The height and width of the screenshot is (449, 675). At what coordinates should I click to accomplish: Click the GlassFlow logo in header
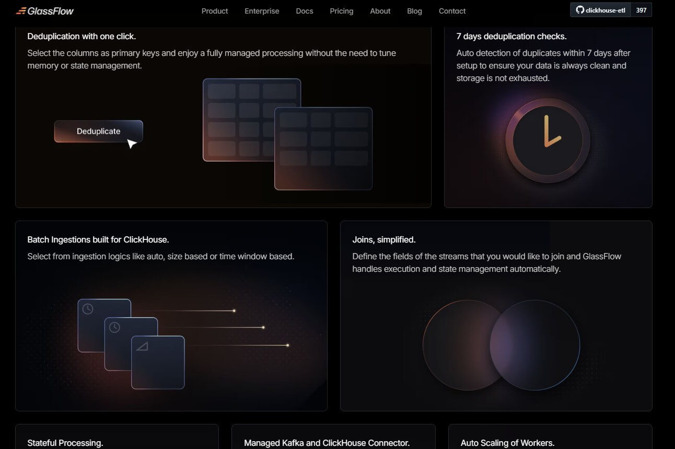[x=45, y=11]
